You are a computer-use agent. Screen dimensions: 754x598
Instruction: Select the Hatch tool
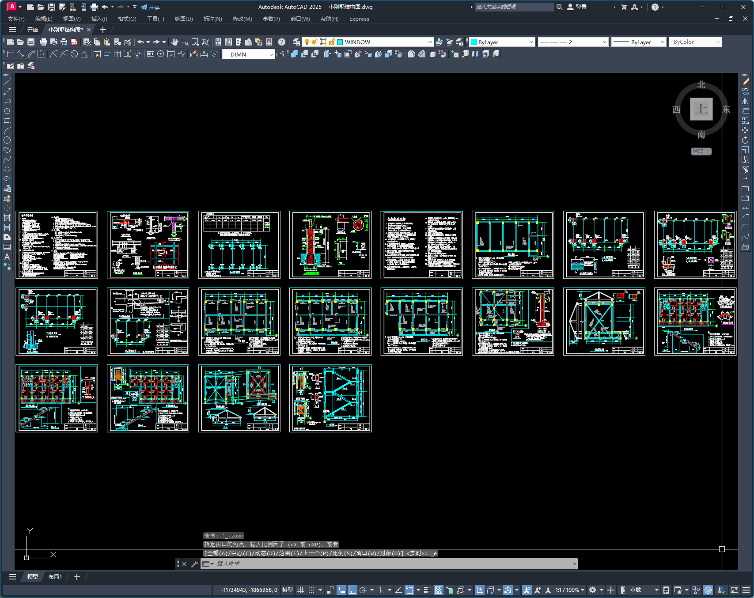(x=7, y=218)
